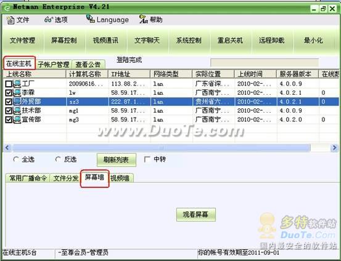Uncheck the 外贸部 host checkbox
Viewport: 341px width, 261px height.
pos(9,102)
